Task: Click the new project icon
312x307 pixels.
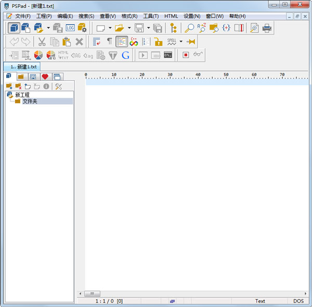Action: [26, 28]
